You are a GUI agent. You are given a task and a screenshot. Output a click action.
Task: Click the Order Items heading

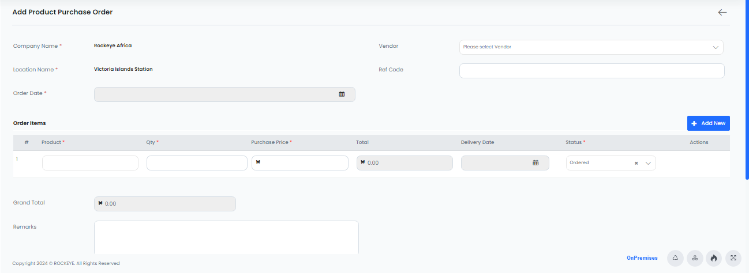[x=29, y=123]
